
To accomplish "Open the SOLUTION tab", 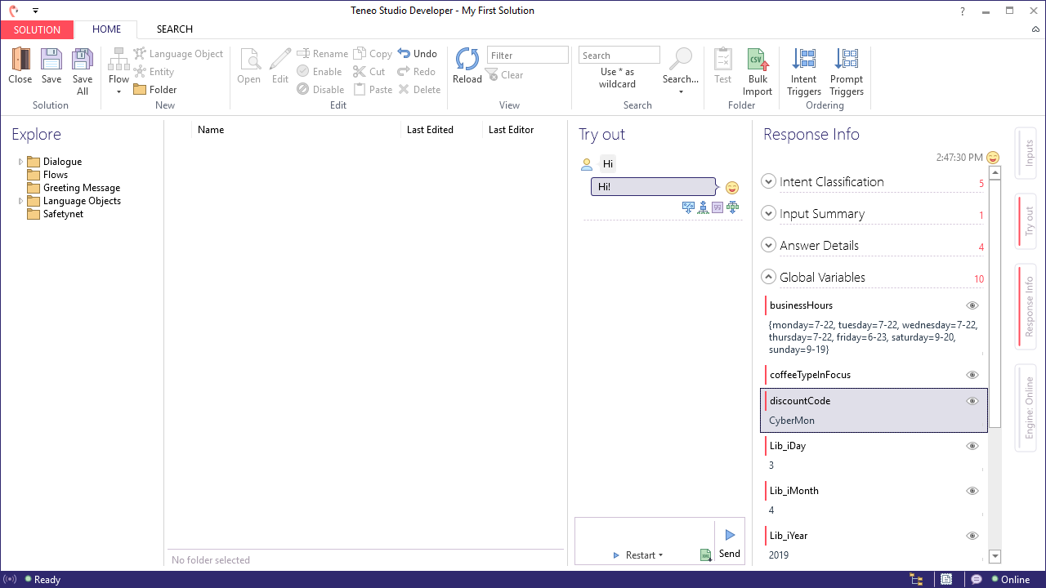I will [37, 29].
